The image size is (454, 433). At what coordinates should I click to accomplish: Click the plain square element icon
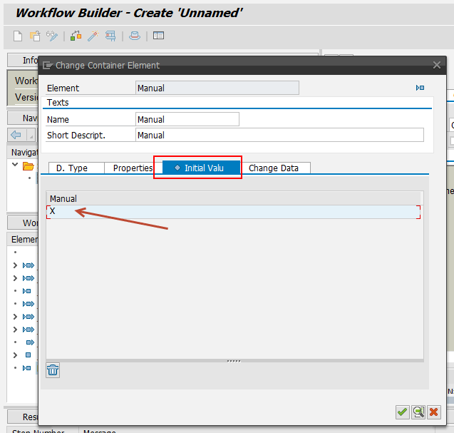pyautogui.click(x=28, y=355)
